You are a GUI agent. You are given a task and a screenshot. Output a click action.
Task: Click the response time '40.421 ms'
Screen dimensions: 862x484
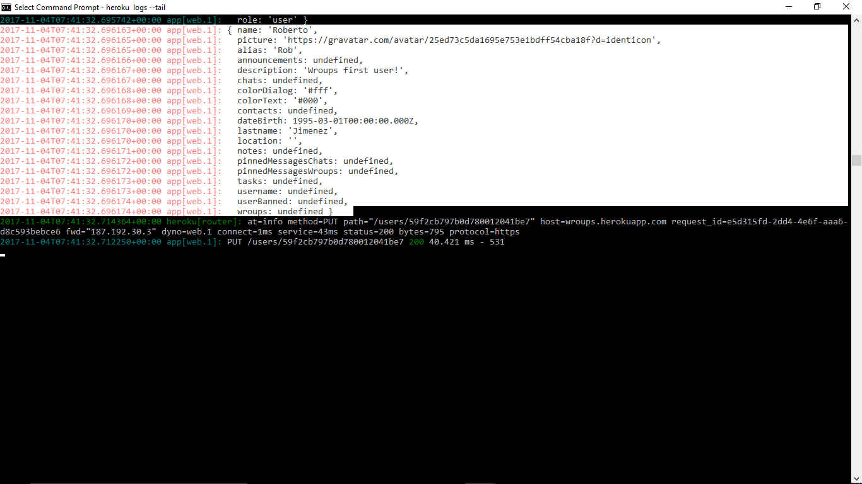(x=451, y=242)
